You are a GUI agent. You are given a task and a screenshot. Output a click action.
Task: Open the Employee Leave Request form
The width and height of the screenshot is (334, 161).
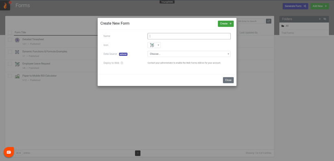coord(36,64)
